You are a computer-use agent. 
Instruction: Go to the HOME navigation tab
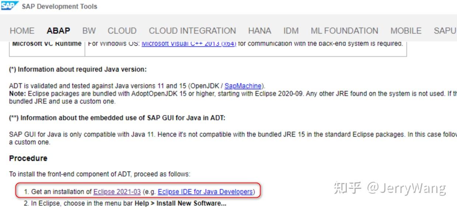(22, 31)
